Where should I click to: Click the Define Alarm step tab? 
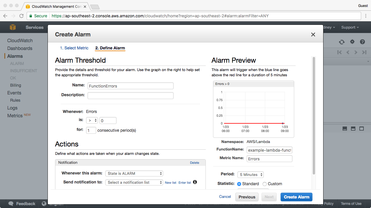pyautogui.click(x=110, y=48)
